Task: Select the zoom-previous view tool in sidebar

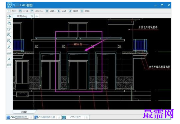Action: pyautogui.click(x=9, y=17)
